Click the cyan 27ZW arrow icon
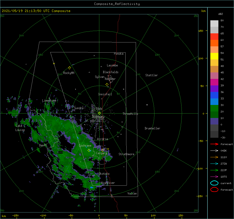234x219 pixels. coord(214,164)
